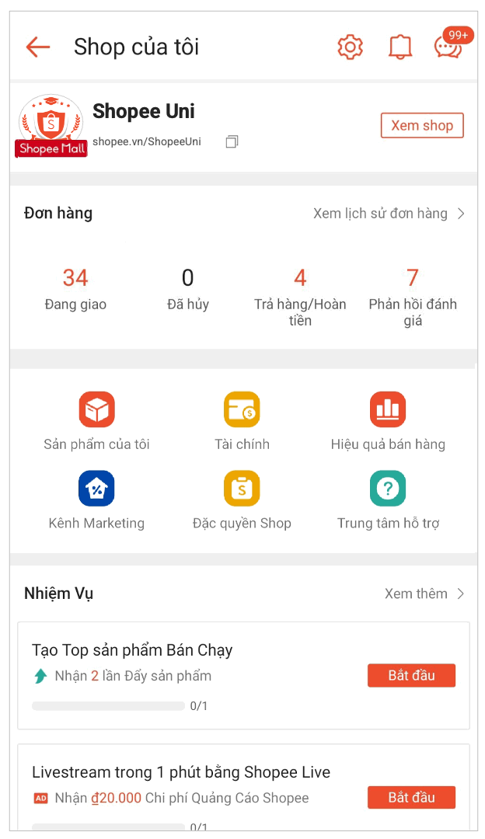Screen dimensions: 485x839
Task: Click the Bán Chạy task progress bar
Action: pos(108,706)
